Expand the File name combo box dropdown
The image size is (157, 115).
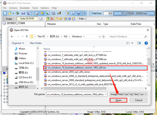pyautogui.click(x=105, y=94)
